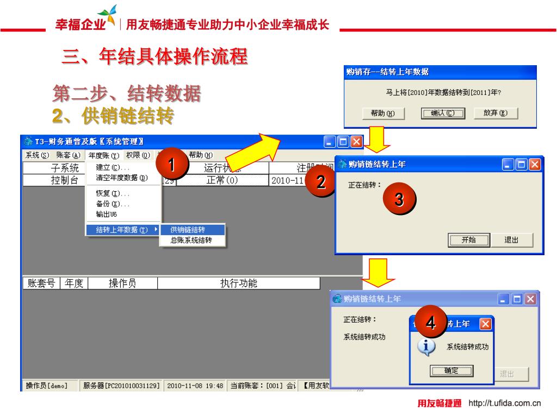Screen dimensions: 557x417
Task: Click 操作员[demo] status bar entry
Action: pos(49,386)
